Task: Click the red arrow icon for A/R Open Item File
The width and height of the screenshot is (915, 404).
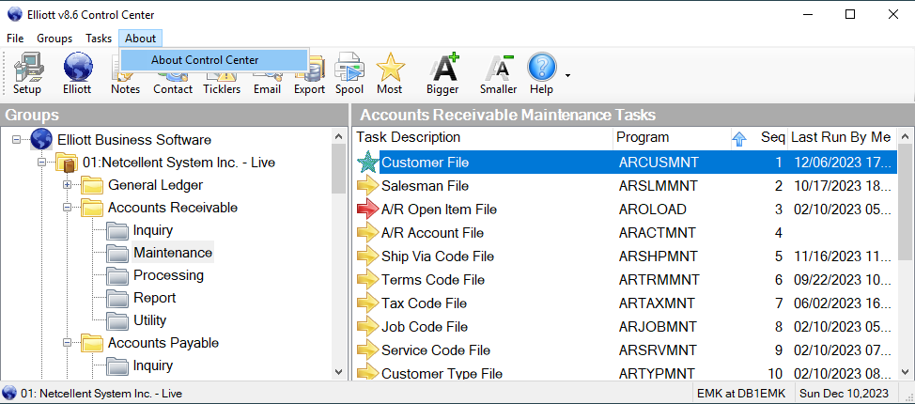Action: tap(367, 209)
